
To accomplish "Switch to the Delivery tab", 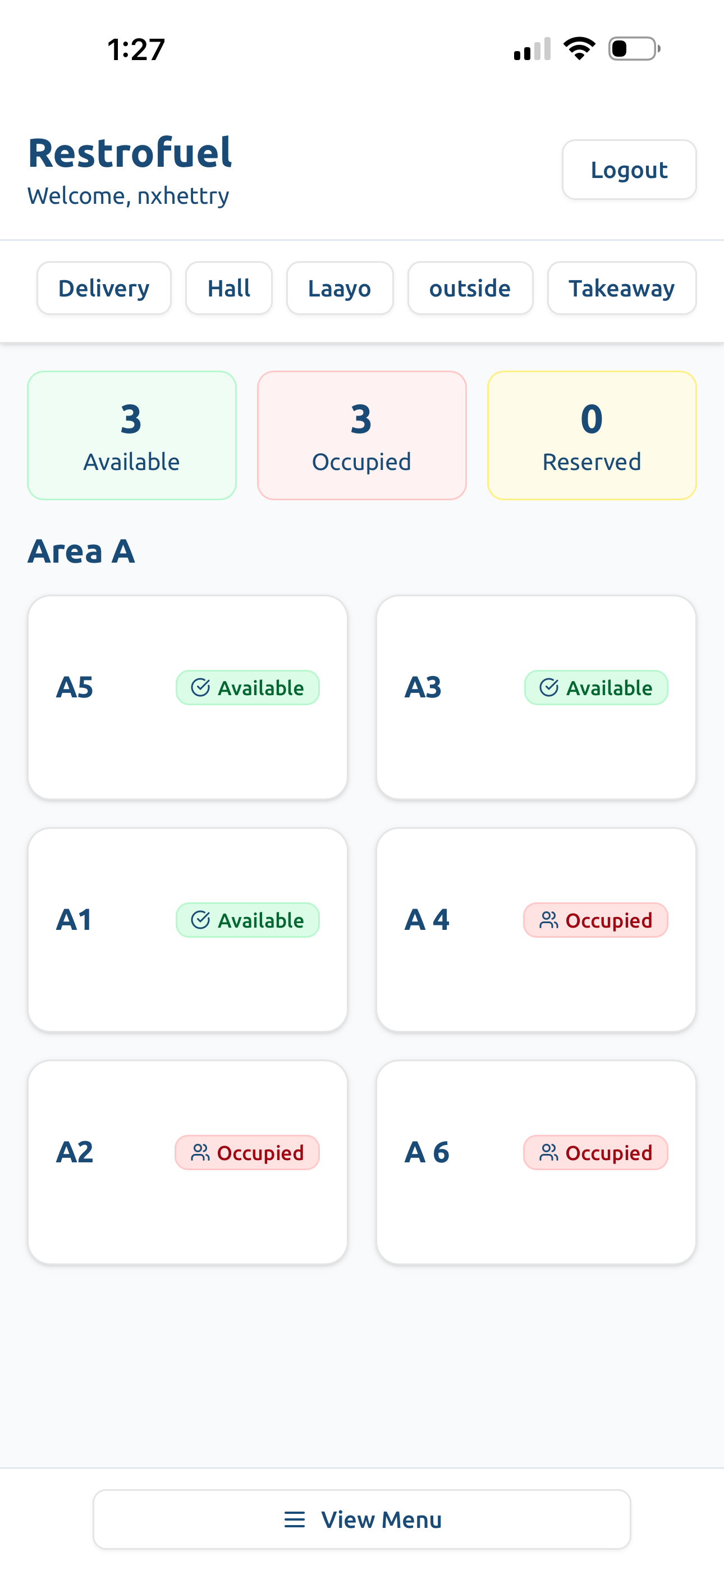I will pos(104,288).
